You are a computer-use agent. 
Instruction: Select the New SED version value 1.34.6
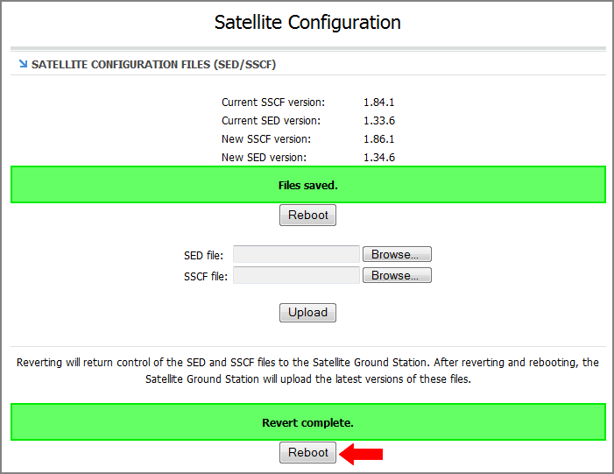pyautogui.click(x=378, y=158)
